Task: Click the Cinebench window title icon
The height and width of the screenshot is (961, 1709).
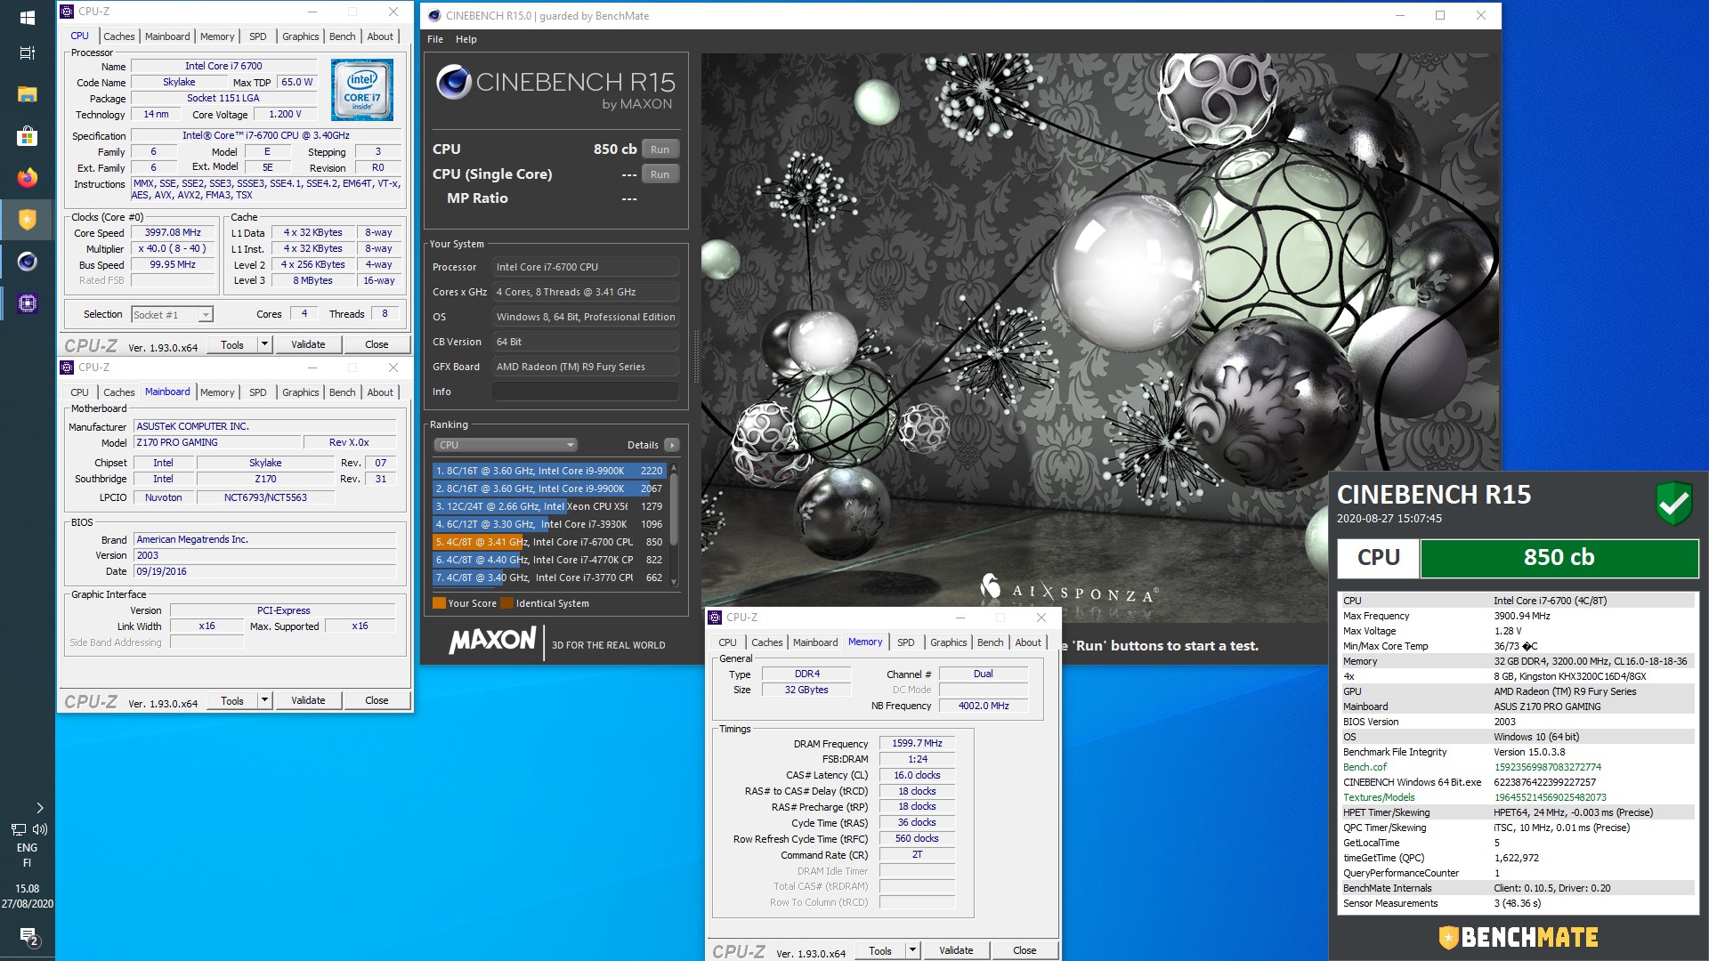Action: click(x=434, y=15)
